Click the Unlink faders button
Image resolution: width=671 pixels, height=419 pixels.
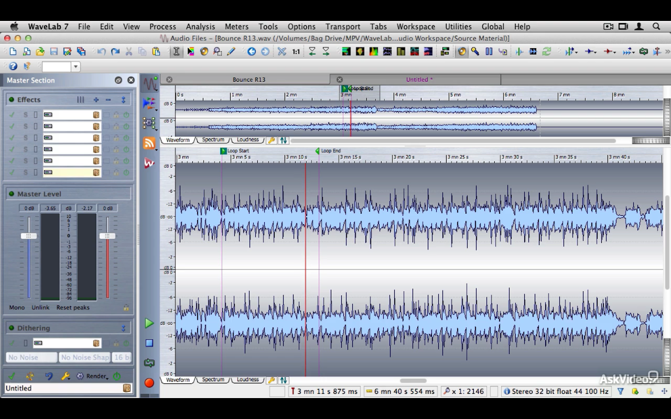[40, 307]
